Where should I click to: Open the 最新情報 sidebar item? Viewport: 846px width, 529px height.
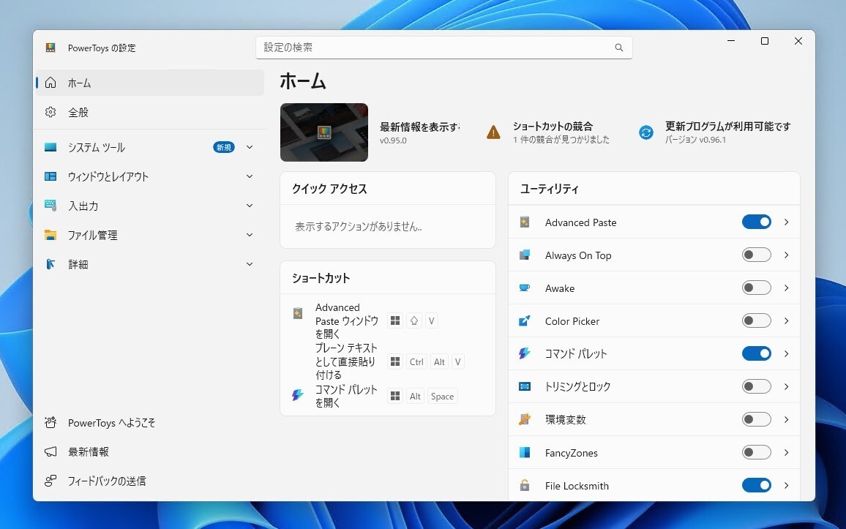89,452
